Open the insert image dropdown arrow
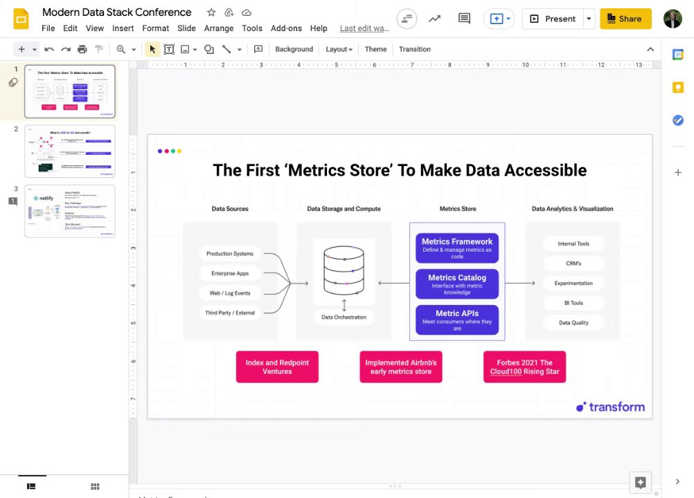This screenshot has width=694, height=498. (195, 50)
